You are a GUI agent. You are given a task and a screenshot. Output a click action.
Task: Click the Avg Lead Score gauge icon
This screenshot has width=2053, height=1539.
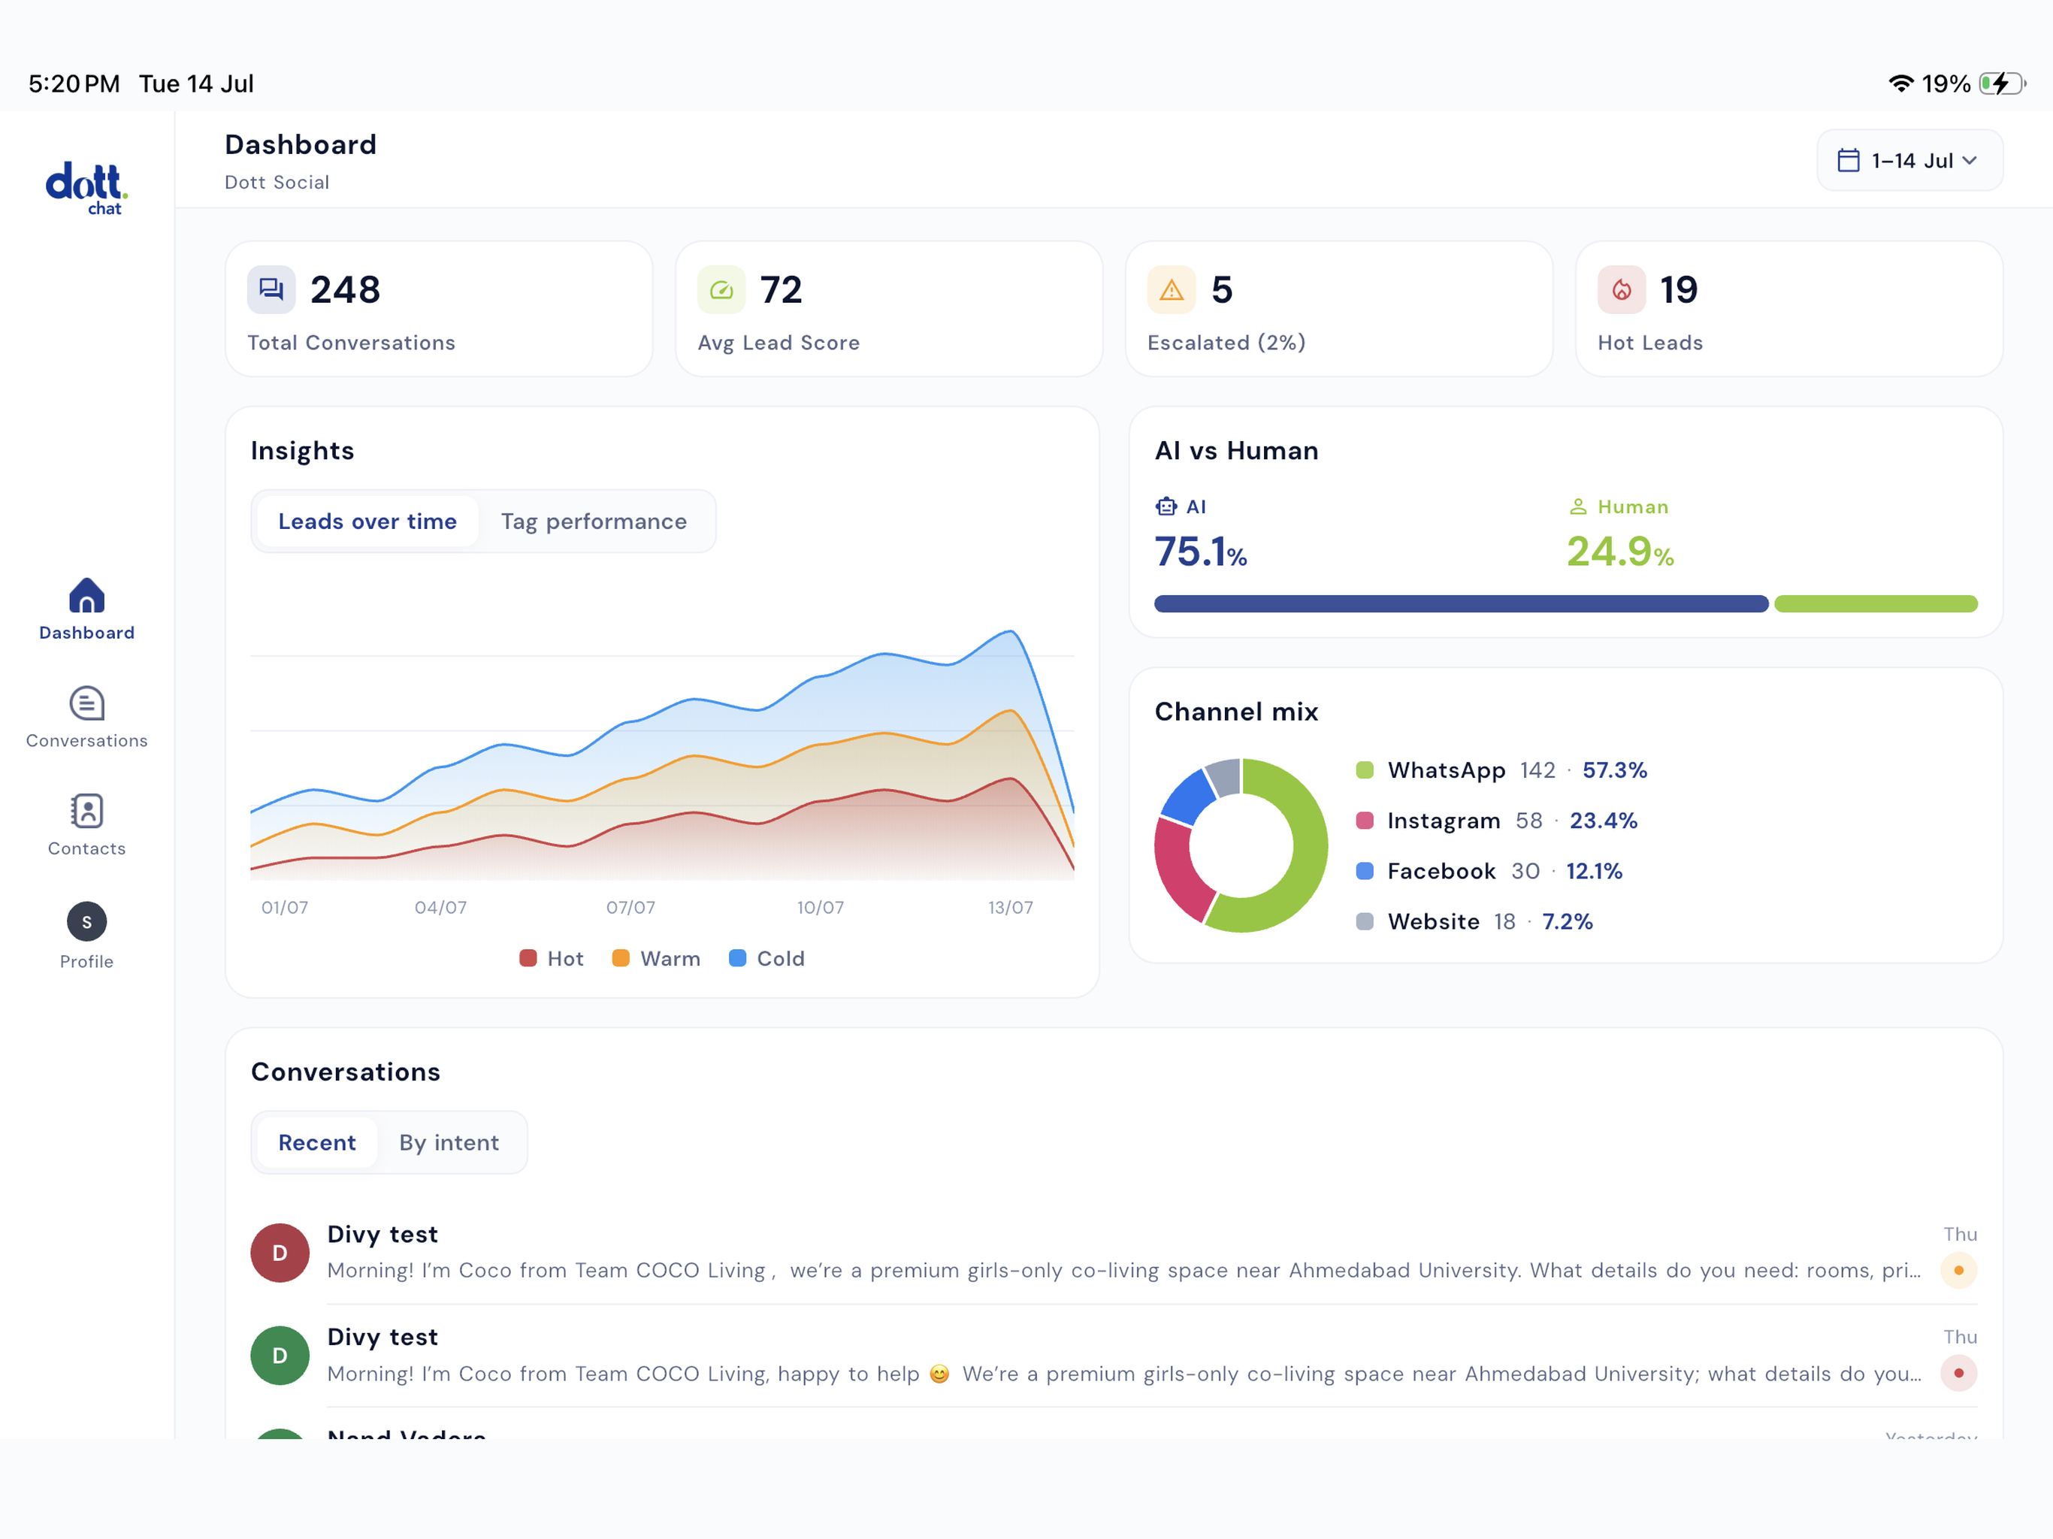point(721,289)
